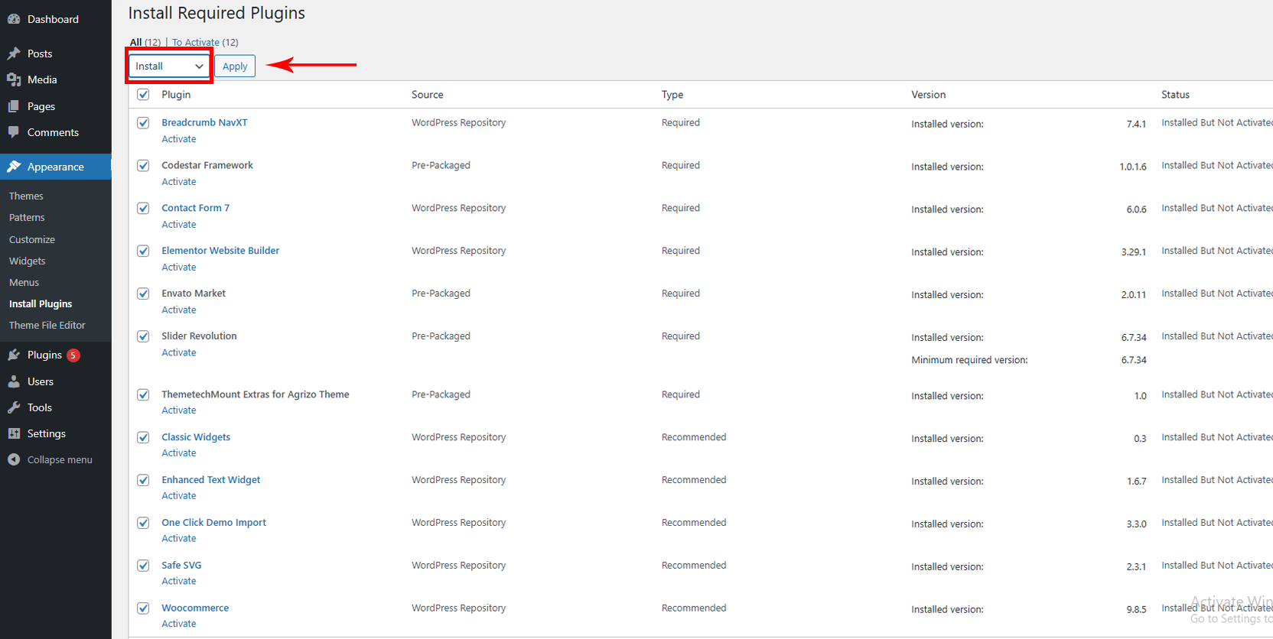The image size is (1273, 639).
Task: Toggle the select-all checkbox in the header
Action: [143, 95]
